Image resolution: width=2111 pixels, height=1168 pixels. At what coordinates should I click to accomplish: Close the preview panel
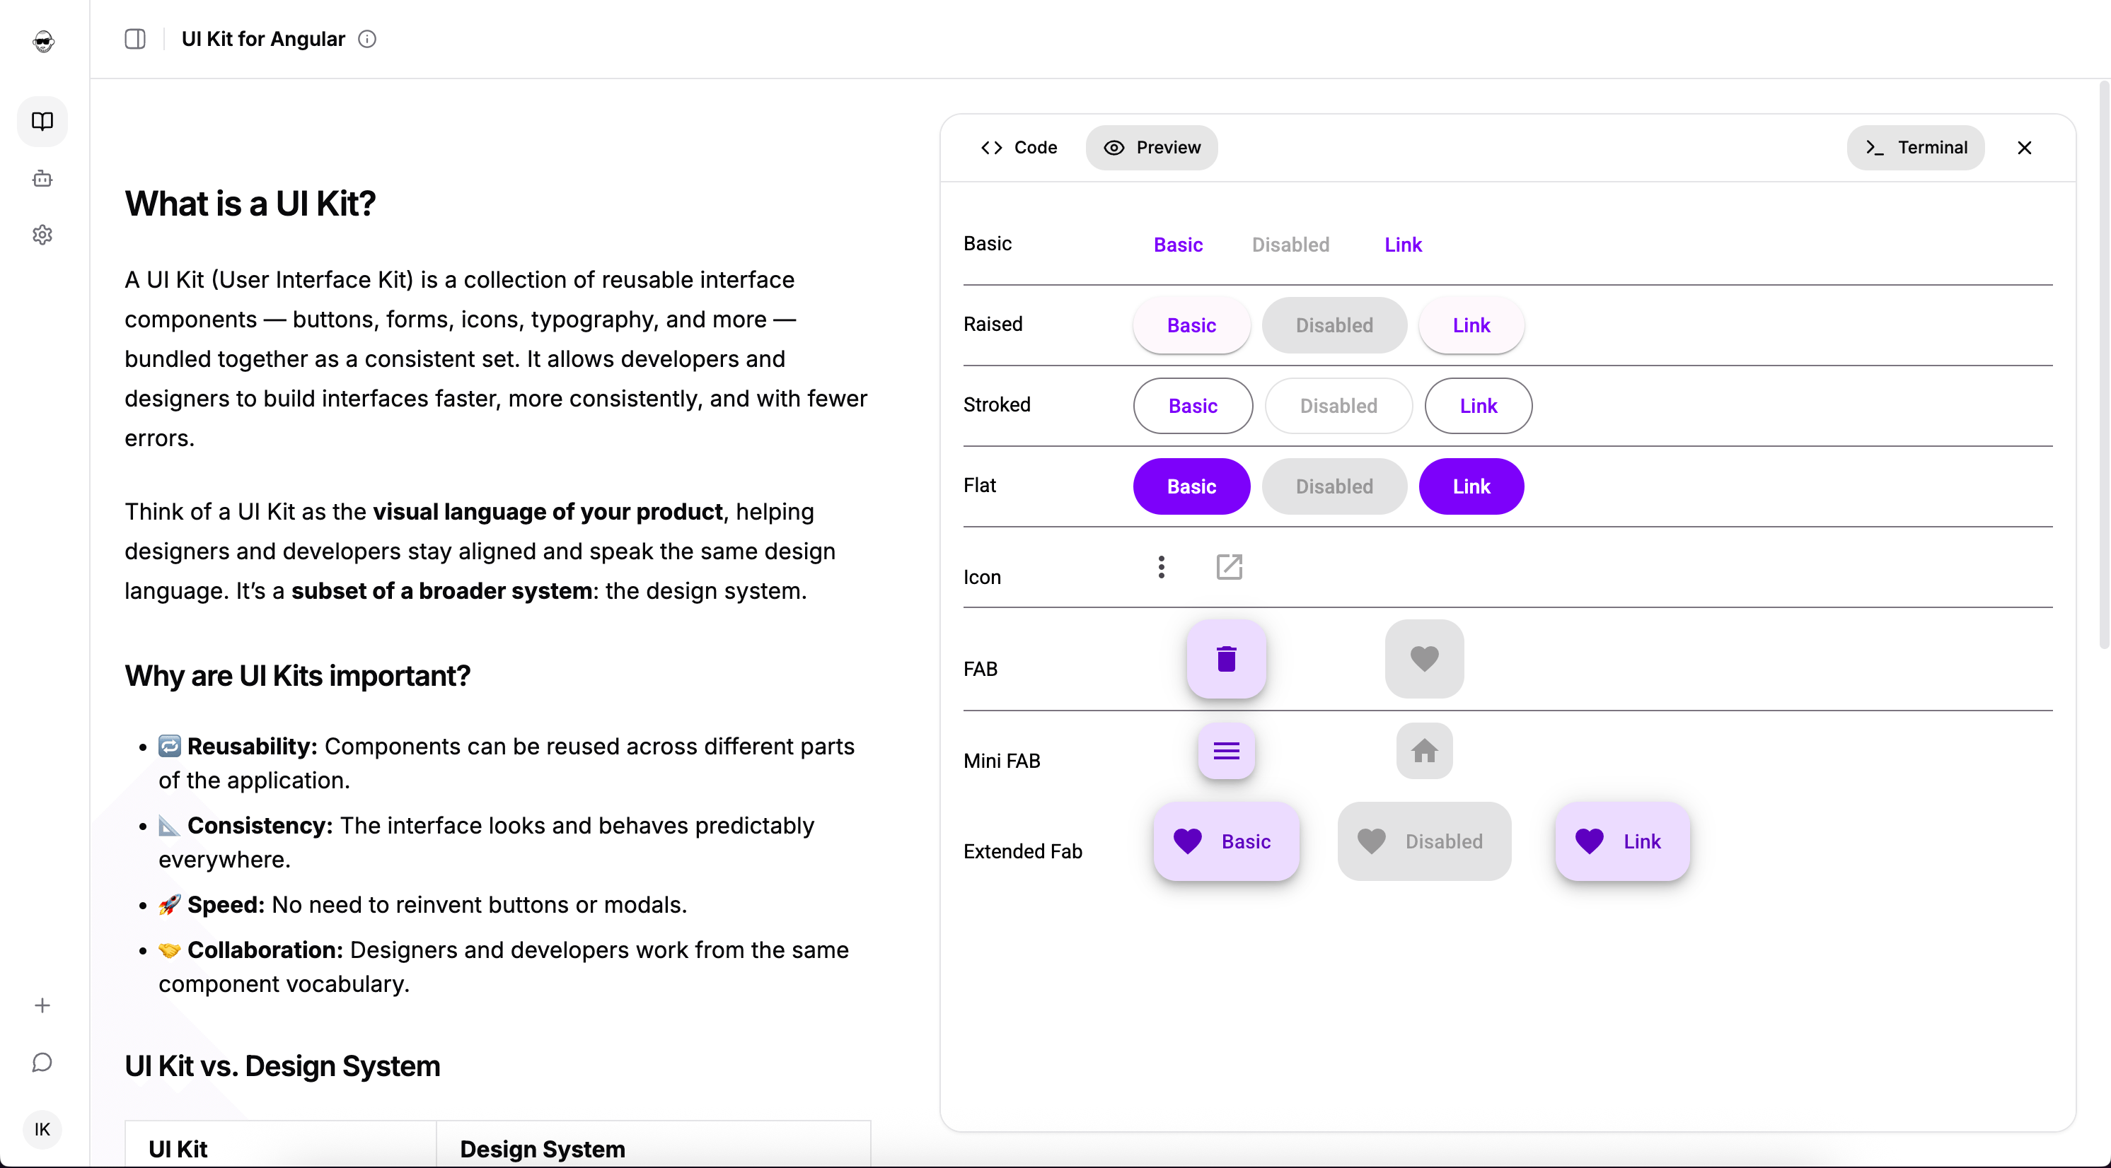click(x=2024, y=148)
